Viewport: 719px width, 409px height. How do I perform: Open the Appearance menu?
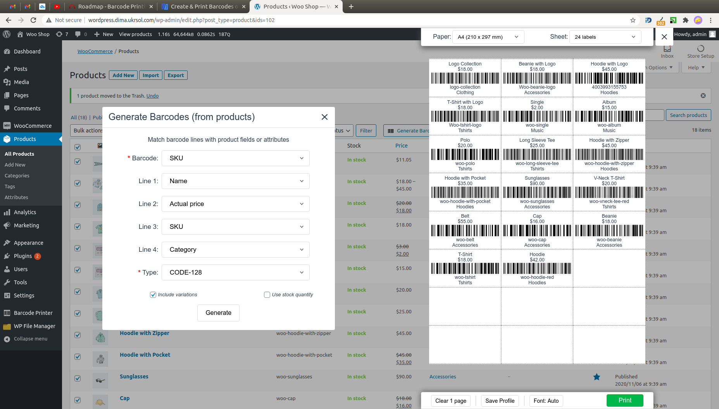pyautogui.click(x=28, y=243)
